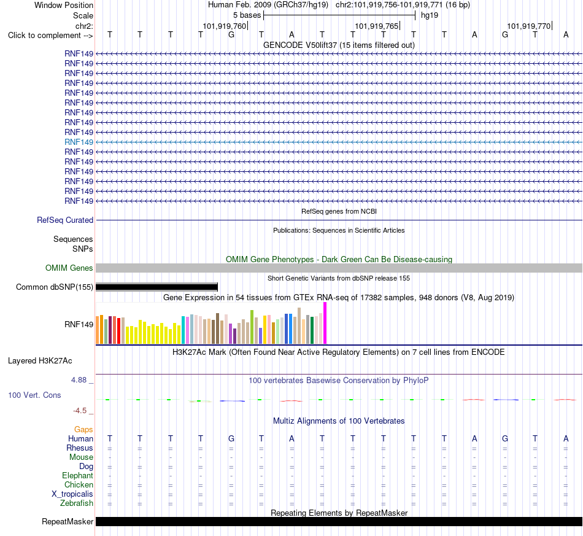Open 'Repeating Elements by RepeatMasker' track title
The height and width of the screenshot is (536, 583).
point(339,513)
